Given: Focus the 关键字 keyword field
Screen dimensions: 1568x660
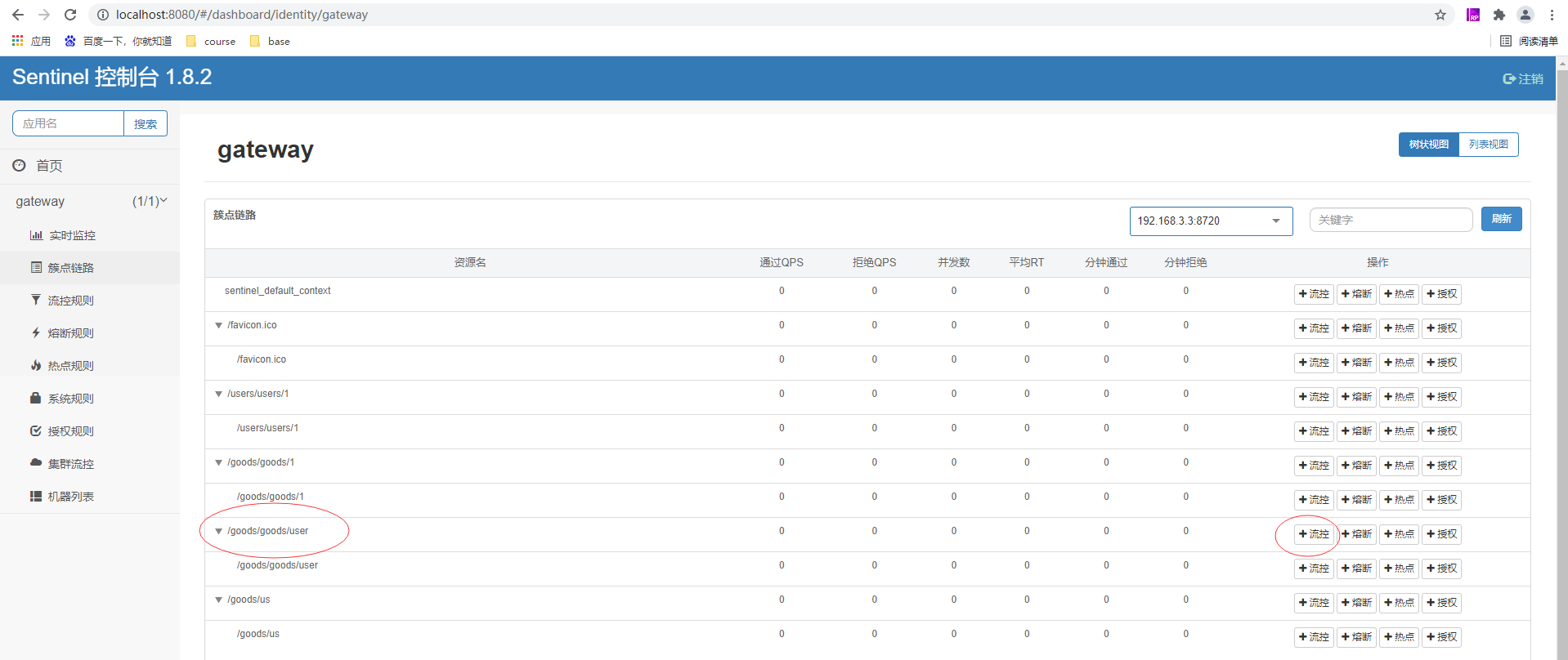Looking at the screenshot, I should click(1391, 220).
